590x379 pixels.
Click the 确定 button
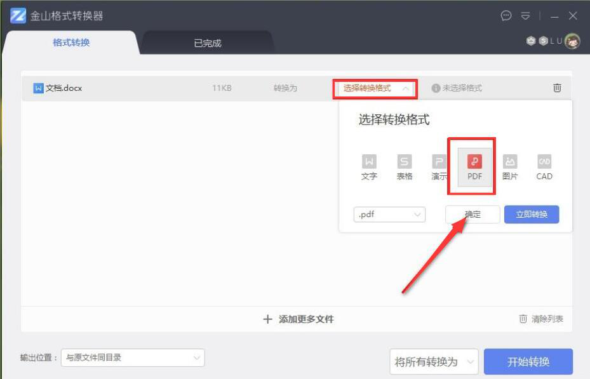click(473, 215)
